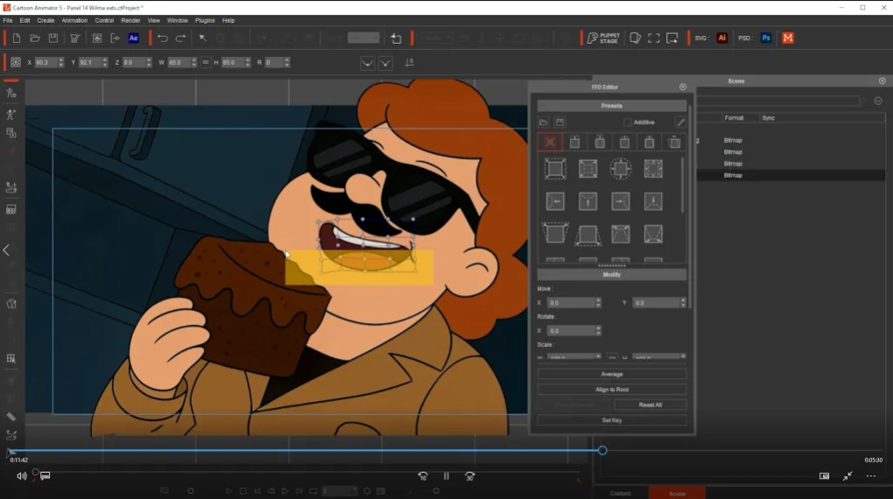Apply the trapezoid wide-top FFD preset
The width and height of the screenshot is (893, 499).
(x=555, y=234)
